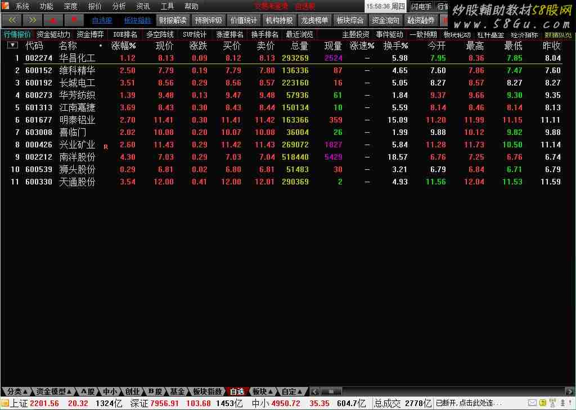Click the 板块指数 link in toolbar
Image resolution: width=576 pixels, height=410 pixels.
click(x=137, y=21)
